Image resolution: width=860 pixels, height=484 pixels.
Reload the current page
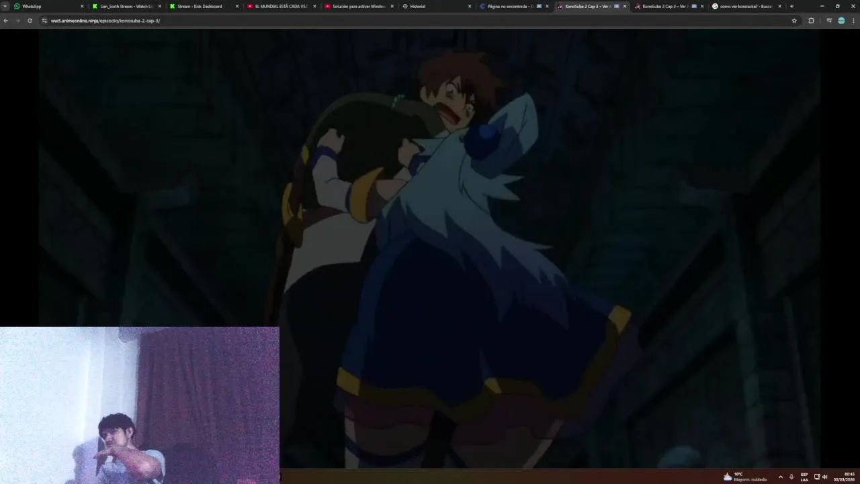(30, 21)
